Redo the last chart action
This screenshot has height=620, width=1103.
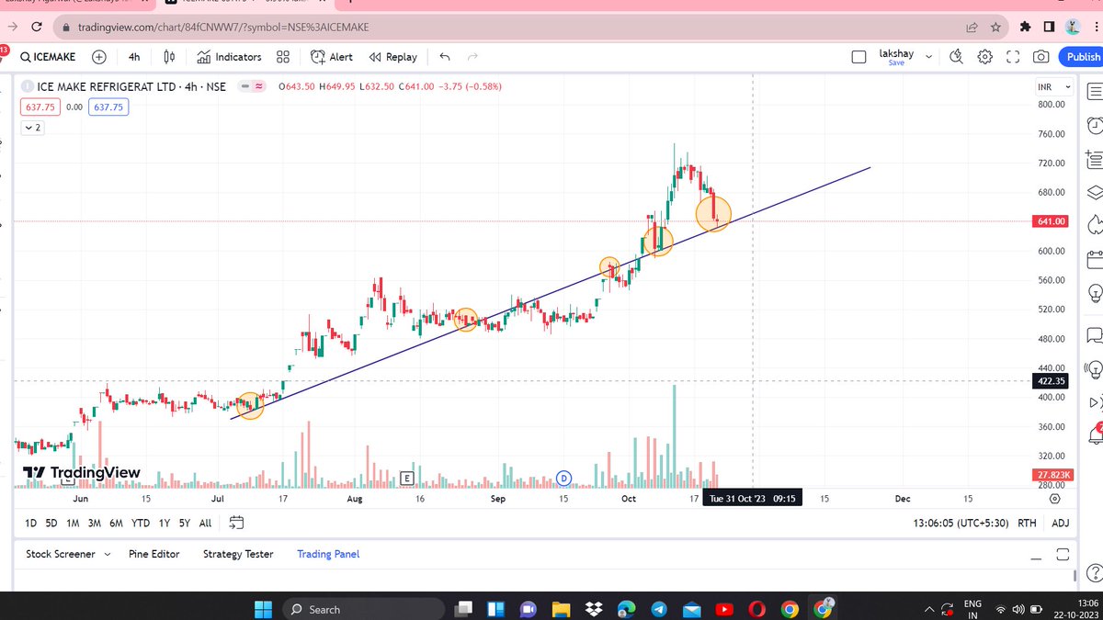pyautogui.click(x=473, y=57)
